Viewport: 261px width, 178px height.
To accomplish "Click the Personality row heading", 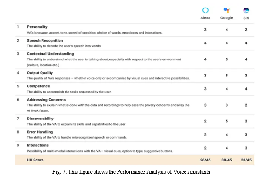I will (x=37, y=27).
